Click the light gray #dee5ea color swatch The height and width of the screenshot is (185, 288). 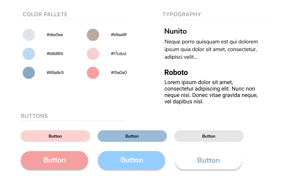[x=29, y=35]
